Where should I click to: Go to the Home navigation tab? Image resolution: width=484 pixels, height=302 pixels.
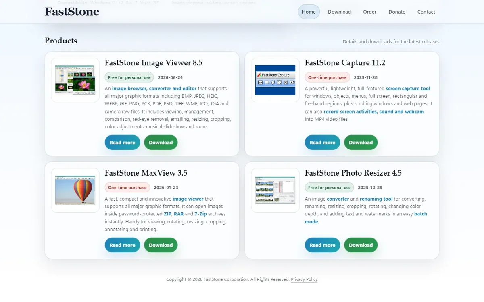tap(309, 12)
